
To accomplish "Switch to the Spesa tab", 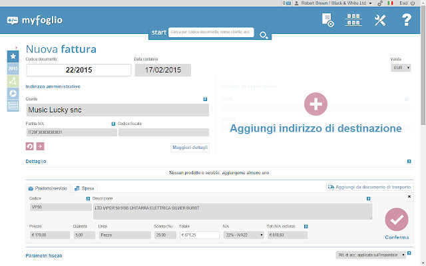I will coord(85,188).
